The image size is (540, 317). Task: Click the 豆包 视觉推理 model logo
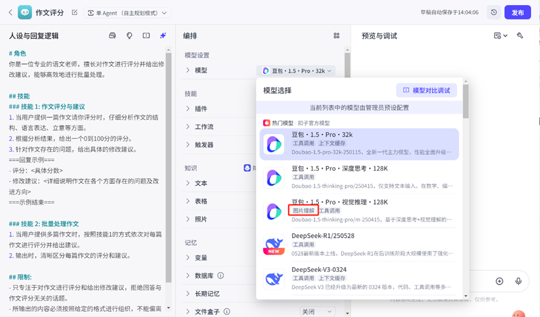click(274, 211)
